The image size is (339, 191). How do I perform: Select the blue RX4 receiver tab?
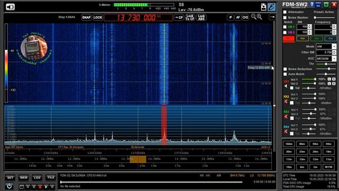tap(331, 39)
